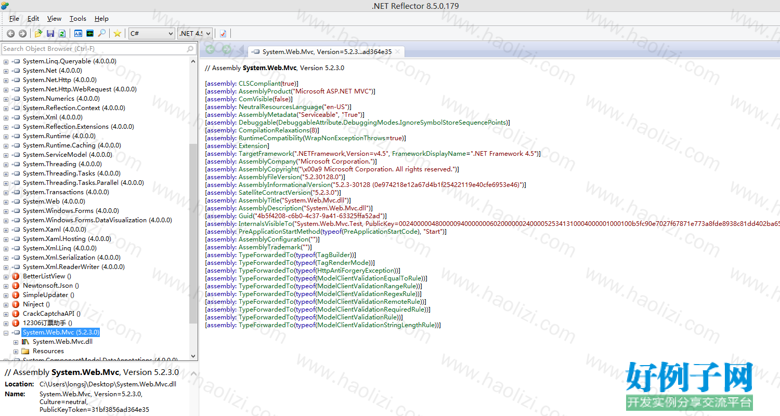Viewport: 780px width, 416px height.
Task: Follow the HttpAntiForgeryException type link
Action: 357,271
